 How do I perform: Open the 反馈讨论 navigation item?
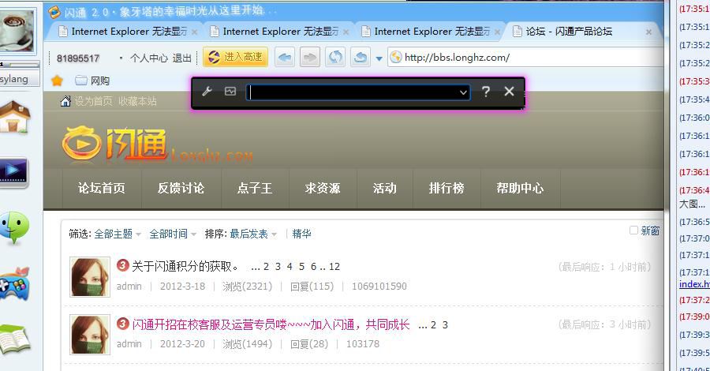(181, 188)
